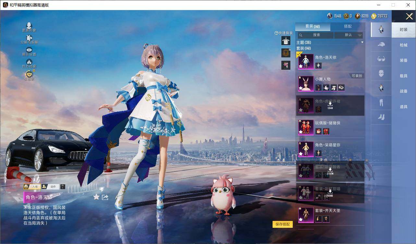Click the 和平精英模拟器 title bar app icon
416x244 pixels.
point(5,5)
